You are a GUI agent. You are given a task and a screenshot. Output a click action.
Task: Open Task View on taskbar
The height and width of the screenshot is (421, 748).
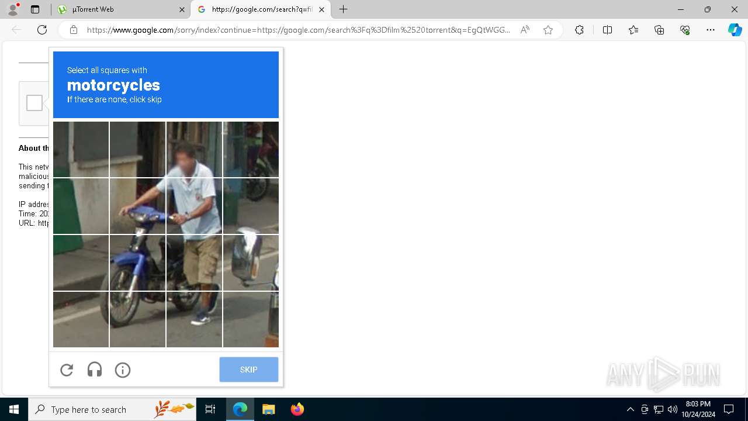point(210,409)
